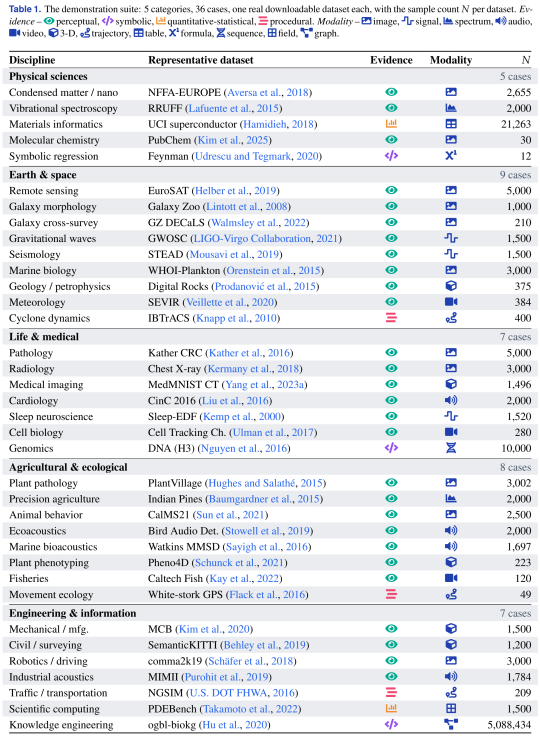The image size is (540, 740).
Task: Click the audio speaker icon for CinC 2016
Action: (451, 400)
